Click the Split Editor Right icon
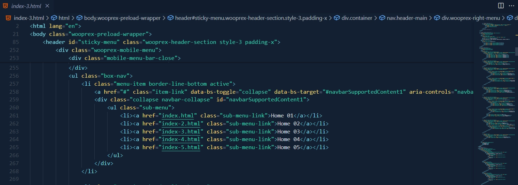Image resolution: width=518 pixels, height=185 pixels. (x=501, y=6)
